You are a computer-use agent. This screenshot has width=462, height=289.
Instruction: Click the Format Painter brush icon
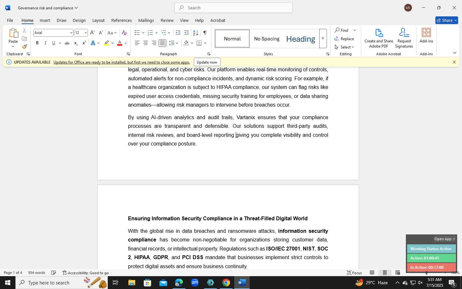(24, 47)
